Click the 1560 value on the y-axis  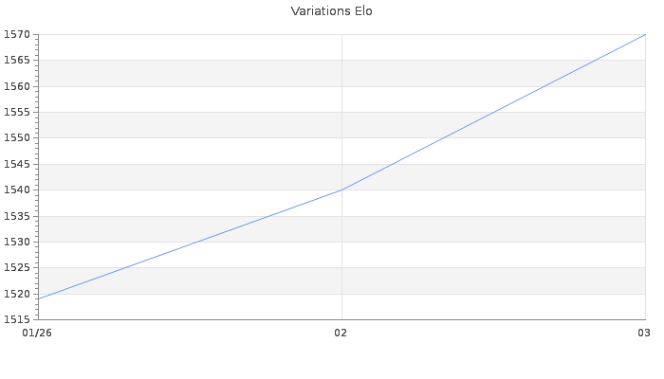point(18,86)
